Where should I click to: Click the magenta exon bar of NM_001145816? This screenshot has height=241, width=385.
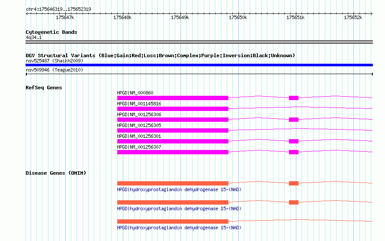pyautogui.click(x=173, y=109)
